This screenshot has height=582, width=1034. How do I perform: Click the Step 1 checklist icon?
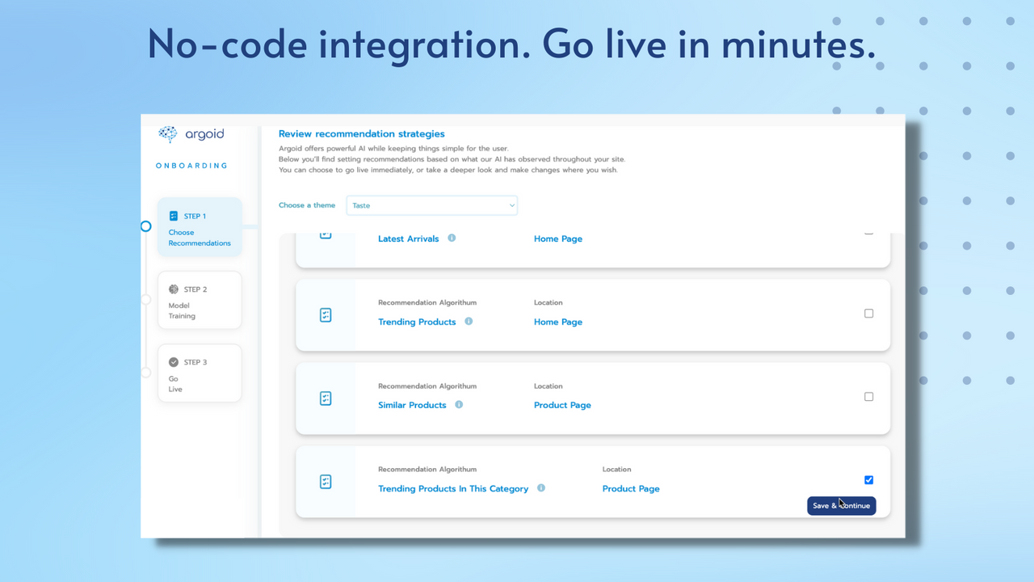click(174, 216)
